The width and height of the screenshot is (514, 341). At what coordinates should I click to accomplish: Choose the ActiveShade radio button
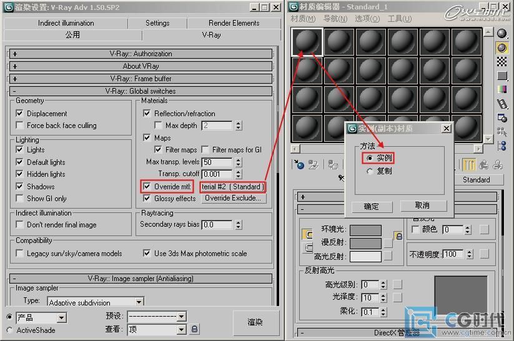pyautogui.click(x=9, y=330)
